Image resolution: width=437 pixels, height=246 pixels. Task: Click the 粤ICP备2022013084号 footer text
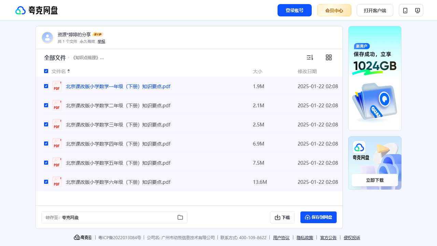[x=120, y=238]
